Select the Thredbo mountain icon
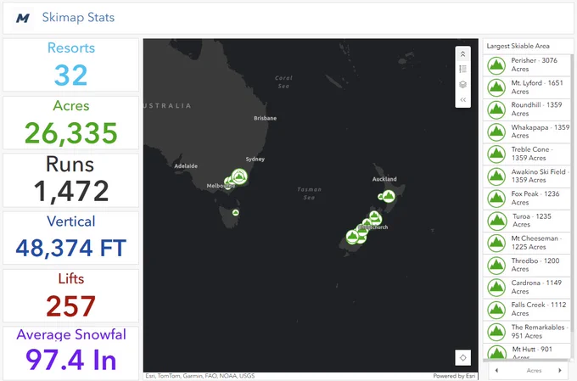The width and height of the screenshot is (577, 381). (496, 265)
